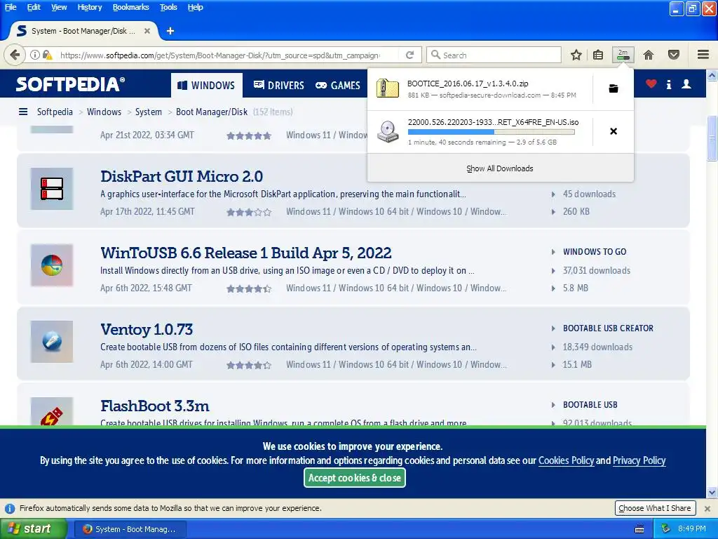Viewport: 718px width, 539px height.
Task: Select the WINDOWS section tab
Action: (x=207, y=85)
